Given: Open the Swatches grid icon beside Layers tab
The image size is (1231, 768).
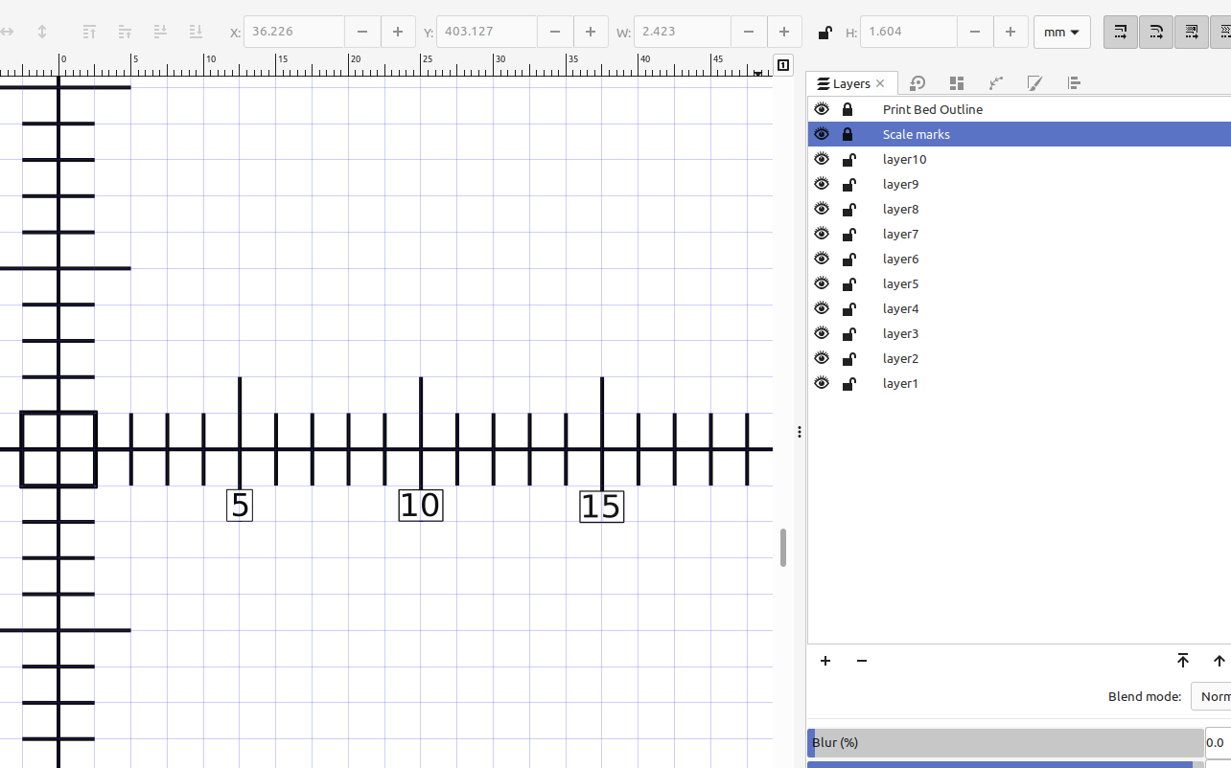Looking at the screenshot, I should point(956,83).
